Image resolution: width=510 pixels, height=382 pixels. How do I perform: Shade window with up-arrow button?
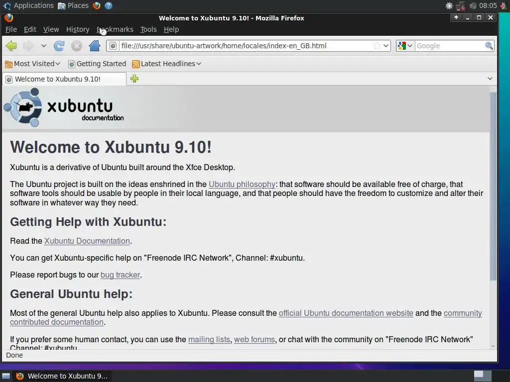coord(456,17)
